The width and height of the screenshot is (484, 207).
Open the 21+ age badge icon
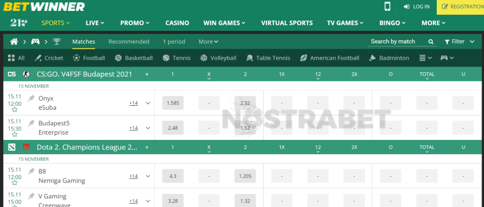coord(19,23)
